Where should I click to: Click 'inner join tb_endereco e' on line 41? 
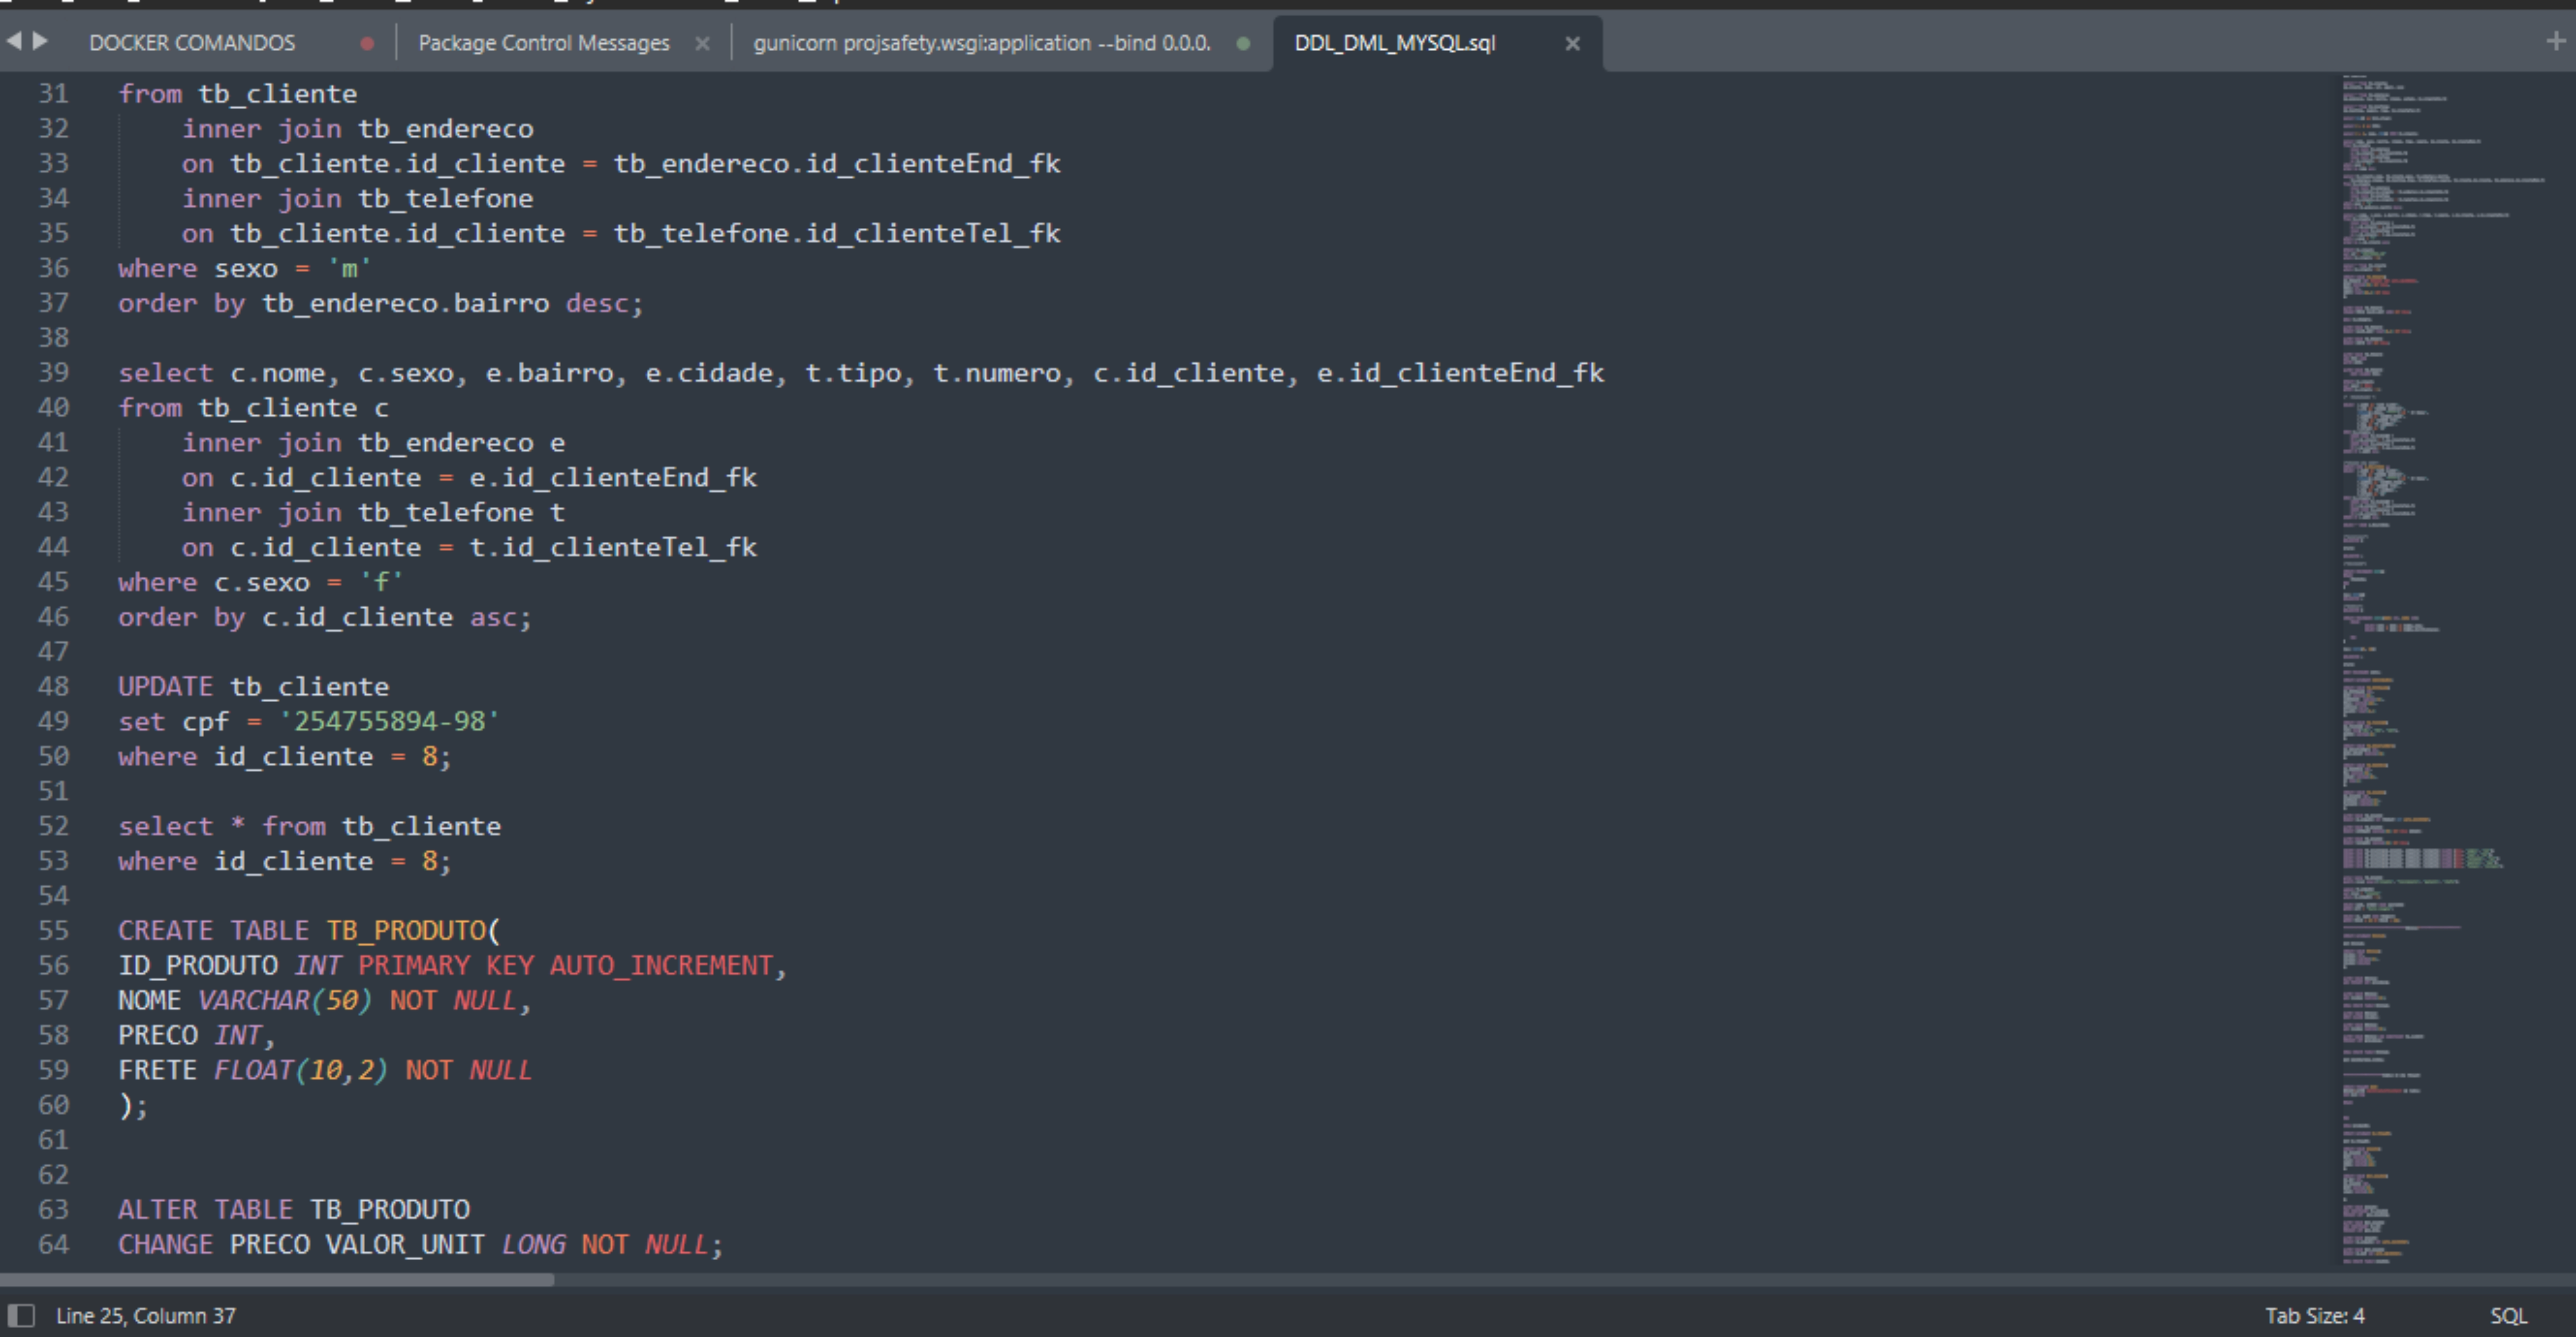(374, 443)
